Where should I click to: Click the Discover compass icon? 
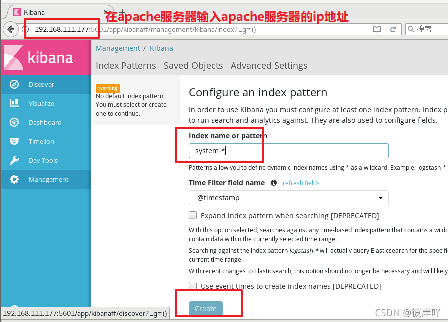14,84
